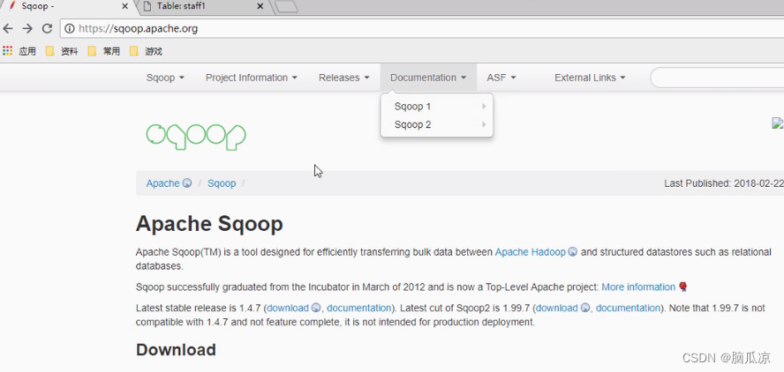Click the browser back arrow
The height and width of the screenshot is (372, 784).
tap(8, 28)
